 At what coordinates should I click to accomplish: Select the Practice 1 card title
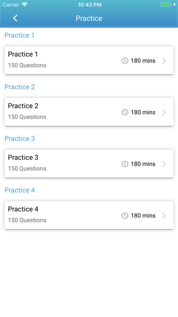(23, 54)
